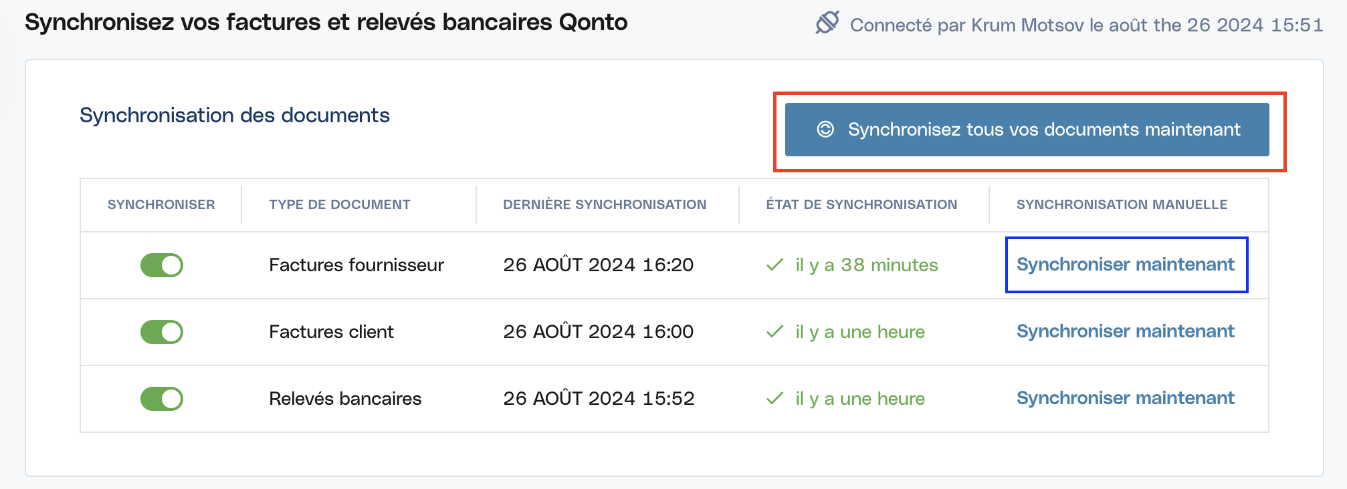This screenshot has width=1347, height=489.
Task: Click the disconnect plug icon near Connecté
Action: [x=827, y=23]
